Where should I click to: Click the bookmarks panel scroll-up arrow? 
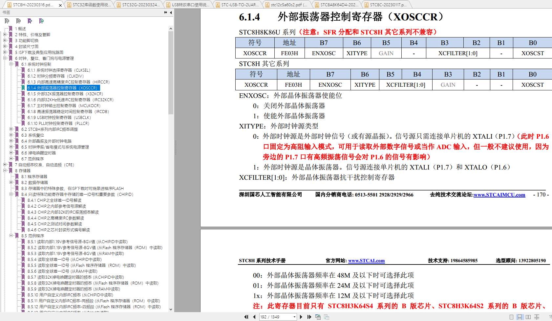[171, 29]
